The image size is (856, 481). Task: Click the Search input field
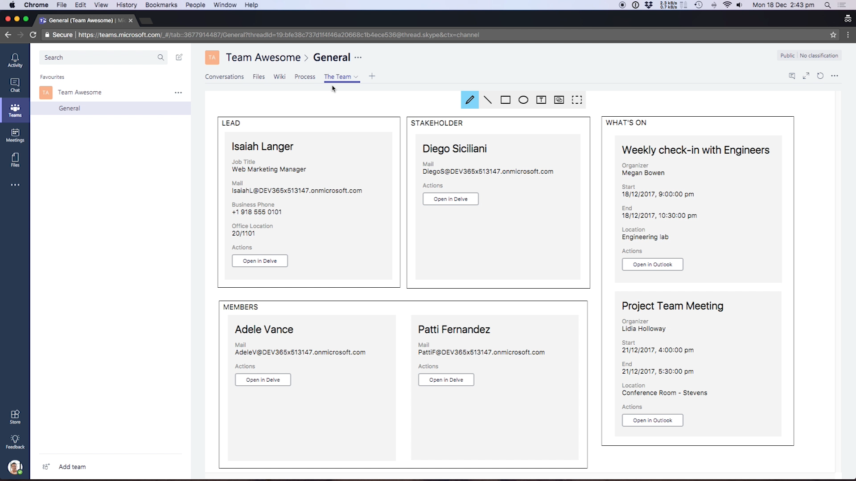pyautogui.click(x=98, y=57)
